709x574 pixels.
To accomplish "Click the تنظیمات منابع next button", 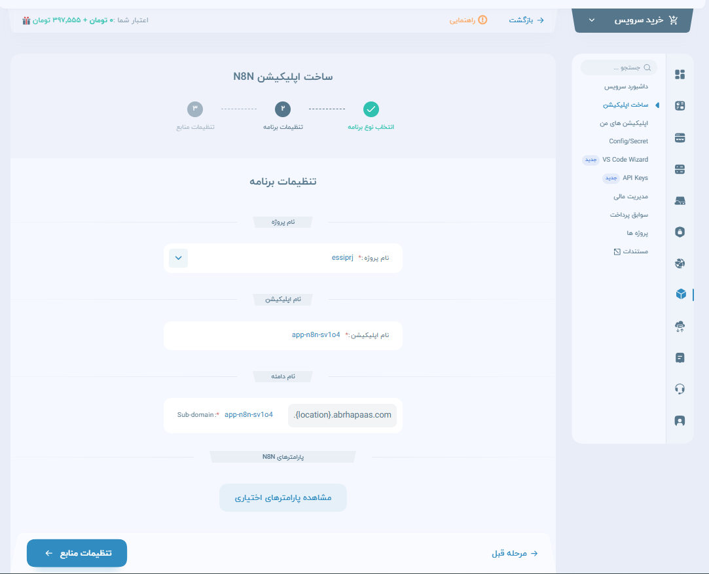I will [77, 553].
